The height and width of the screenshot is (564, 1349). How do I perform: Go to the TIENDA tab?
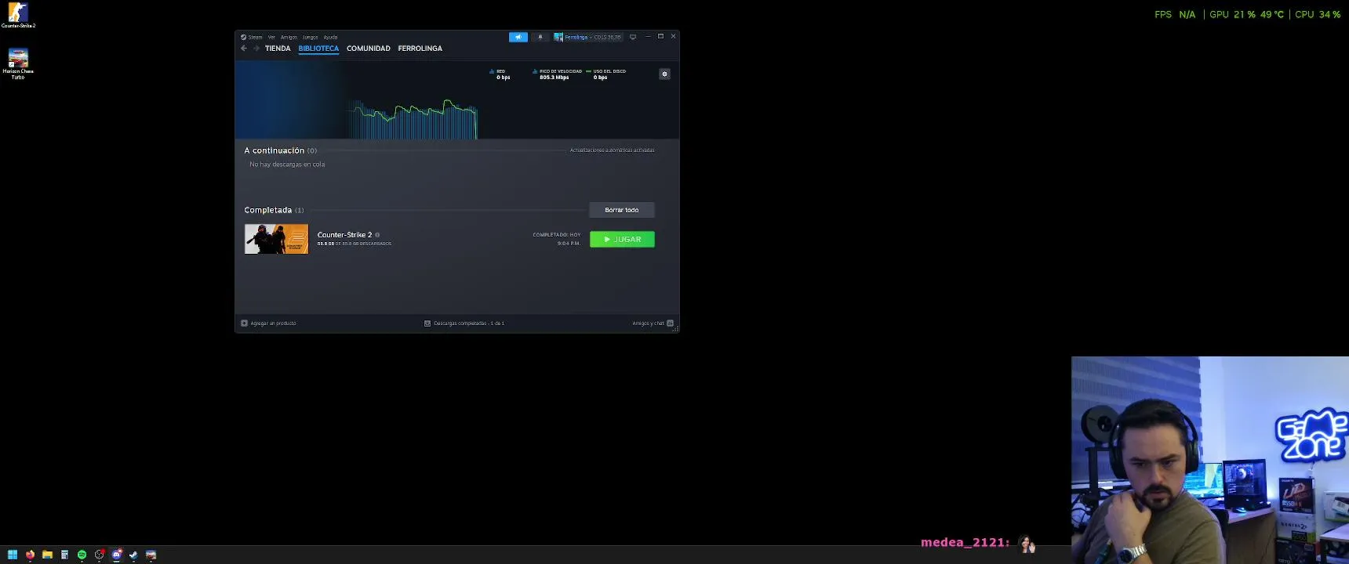point(278,49)
